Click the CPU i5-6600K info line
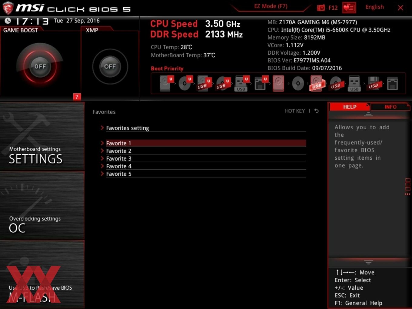Image resolution: width=412 pixels, height=309 pixels. pyautogui.click(x=329, y=30)
